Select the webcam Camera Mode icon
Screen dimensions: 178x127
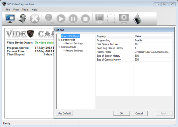(22, 18)
